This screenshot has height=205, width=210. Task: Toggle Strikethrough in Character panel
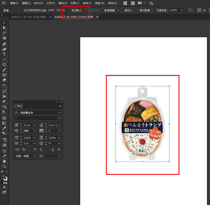[x=59, y=150]
